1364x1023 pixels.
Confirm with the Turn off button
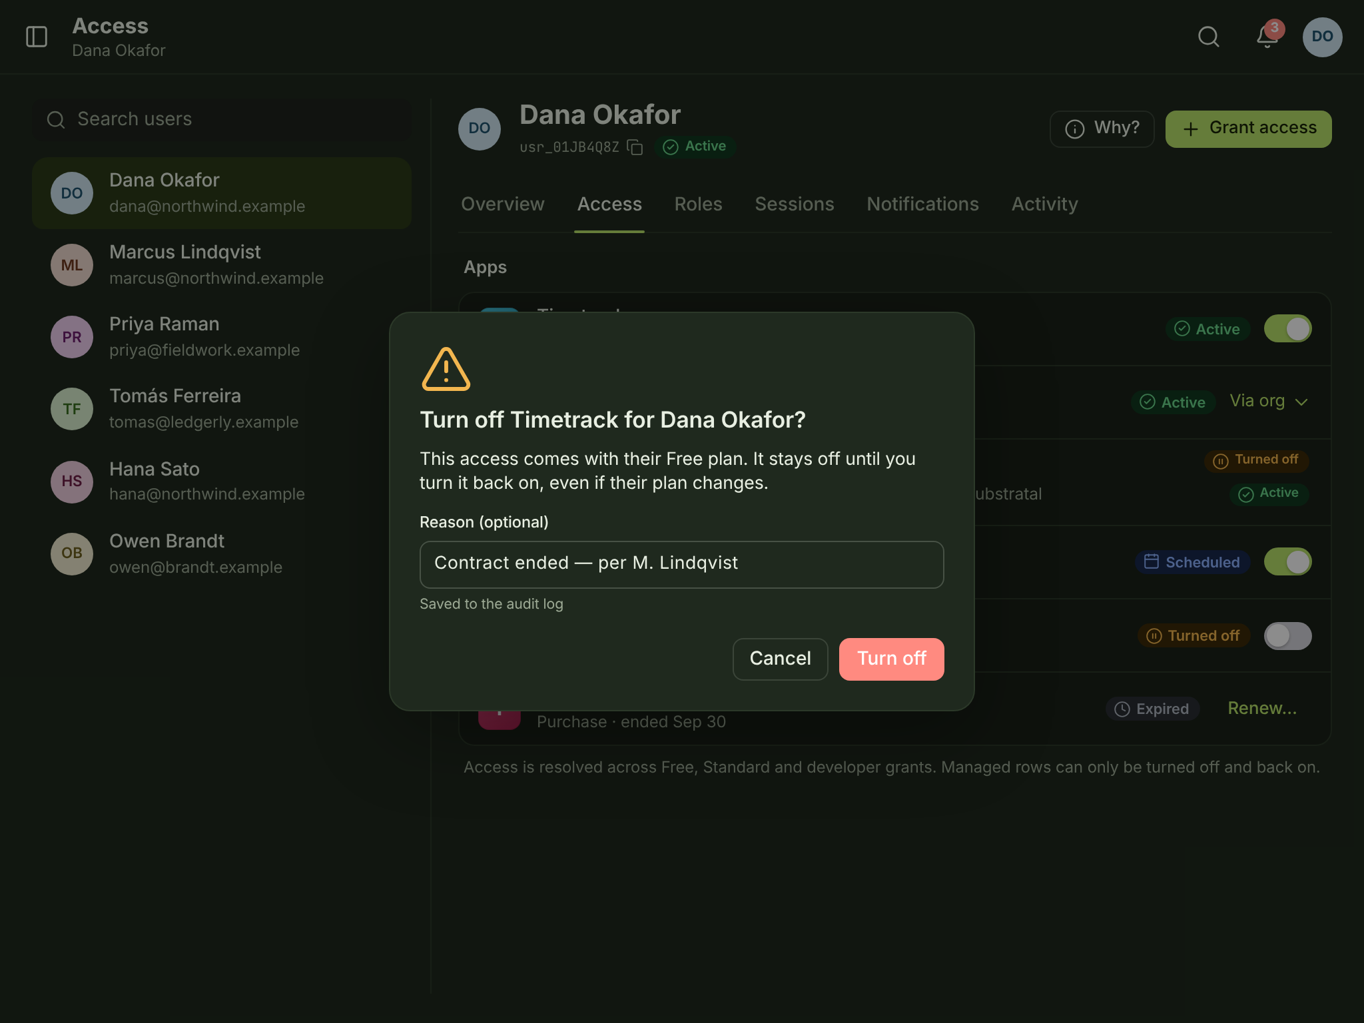click(x=891, y=659)
